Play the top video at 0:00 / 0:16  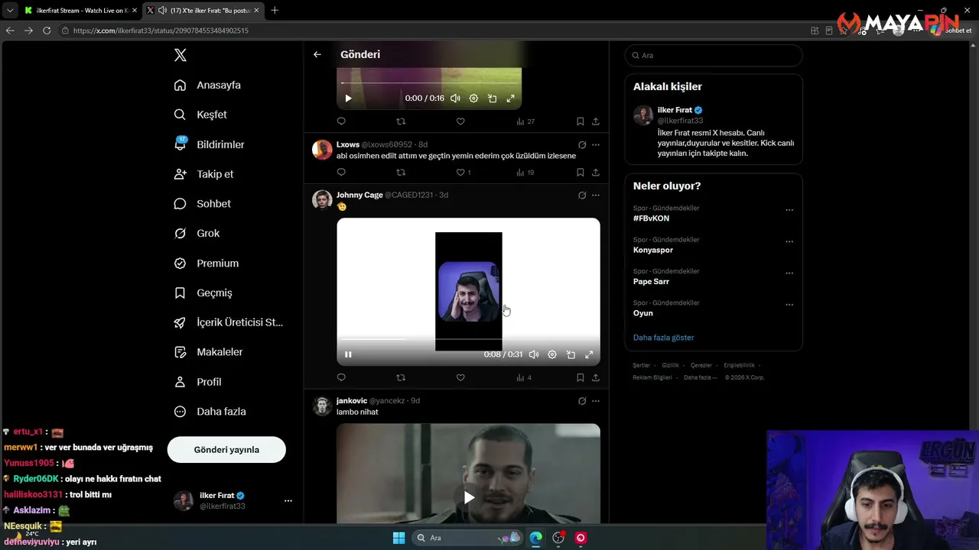click(348, 99)
